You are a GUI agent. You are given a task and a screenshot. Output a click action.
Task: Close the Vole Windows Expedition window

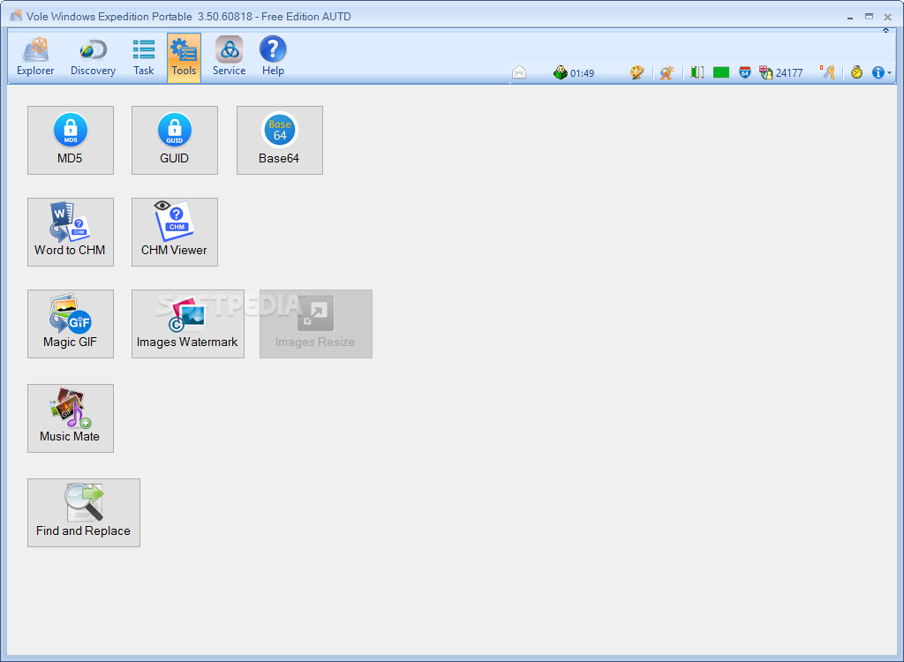(888, 18)
